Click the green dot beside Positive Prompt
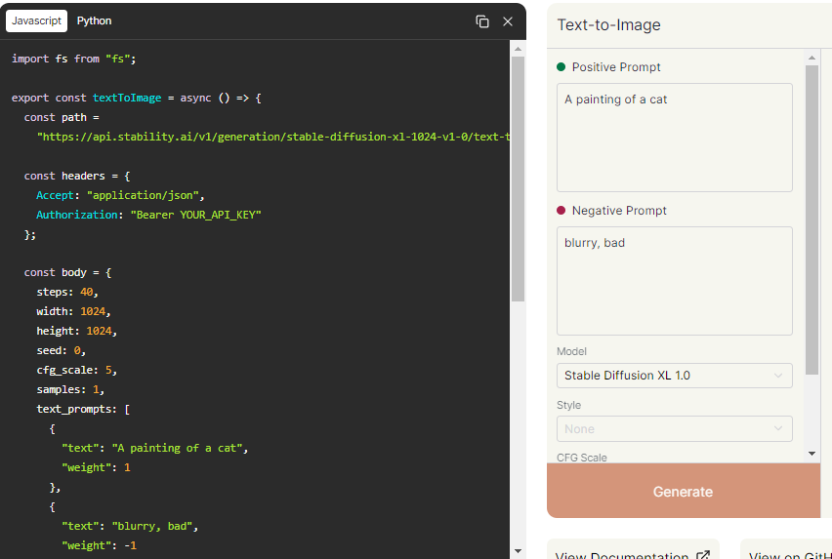This screenshot has width=832, height=559. pos(561,66)
